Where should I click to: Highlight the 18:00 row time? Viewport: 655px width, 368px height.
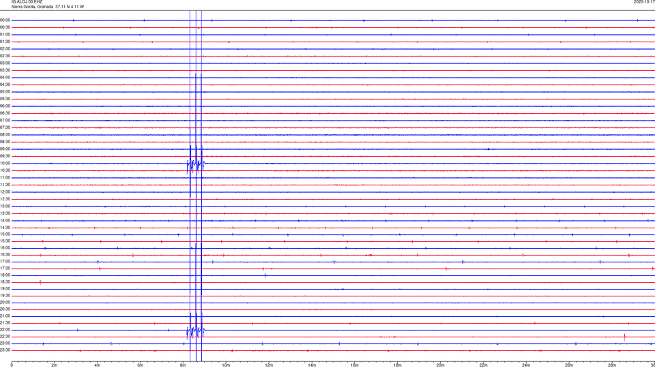5,275
